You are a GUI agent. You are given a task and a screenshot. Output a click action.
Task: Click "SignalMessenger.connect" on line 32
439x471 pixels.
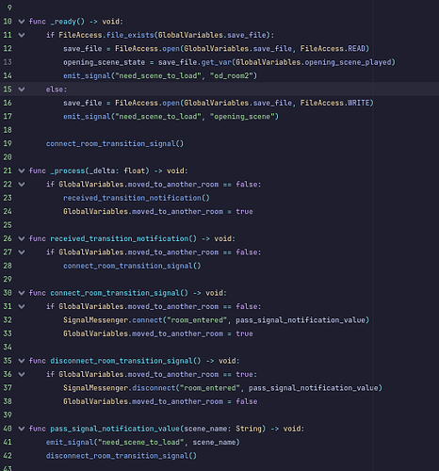113,320
